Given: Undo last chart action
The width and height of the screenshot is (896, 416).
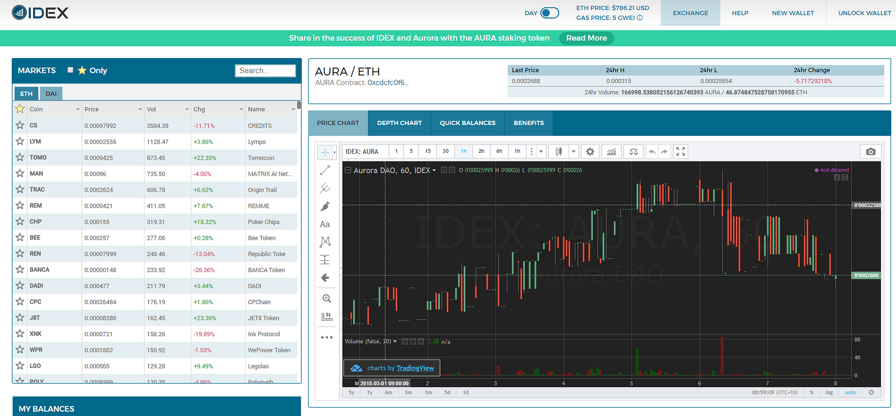Looking at the screenshot, I should coord(652,152).
